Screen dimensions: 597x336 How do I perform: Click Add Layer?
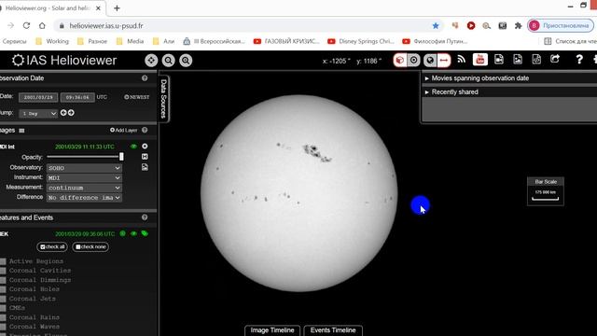click(x=123, y=131)
